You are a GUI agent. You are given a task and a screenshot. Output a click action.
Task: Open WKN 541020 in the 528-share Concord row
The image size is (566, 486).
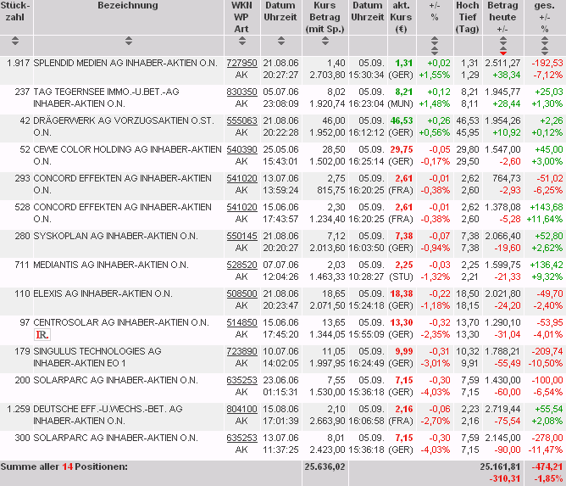(x=241, y=208)
